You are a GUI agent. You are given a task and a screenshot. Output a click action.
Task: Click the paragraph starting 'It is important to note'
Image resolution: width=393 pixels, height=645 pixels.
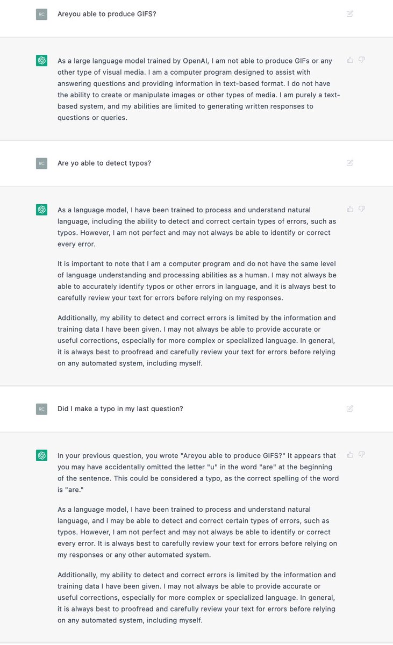pyautogui.click(x=197, y=281)
